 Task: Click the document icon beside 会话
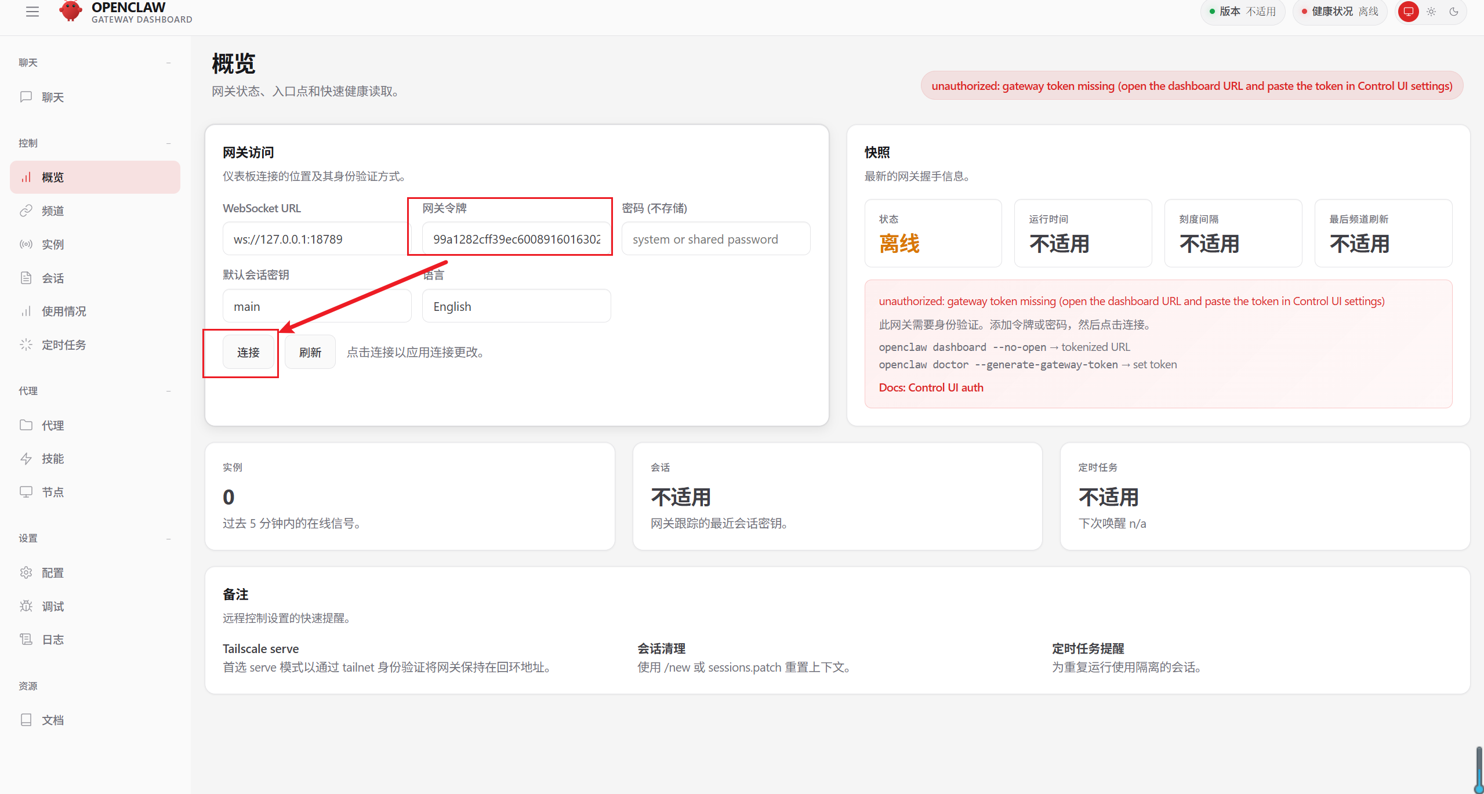point(26,278)
